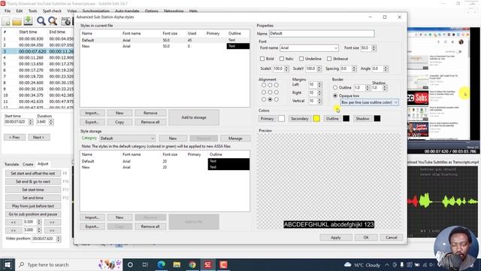The image size is (481, 271).
Task: Click the Cancel button
Action: click(x=391, y=238)
